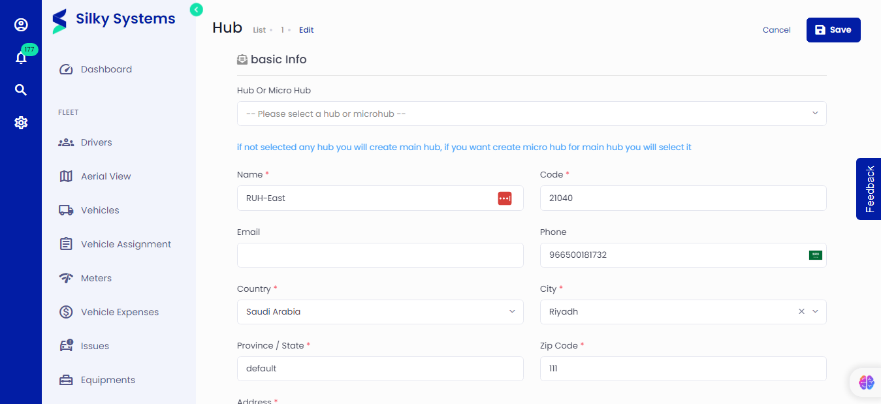This screenshot has height=404, width=881.
Task: Click the Saudi flag icon in Phone field
Action: 815,255
